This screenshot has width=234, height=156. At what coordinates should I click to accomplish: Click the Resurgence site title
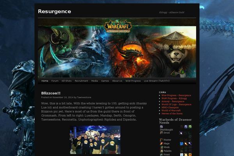coord(55,11)
